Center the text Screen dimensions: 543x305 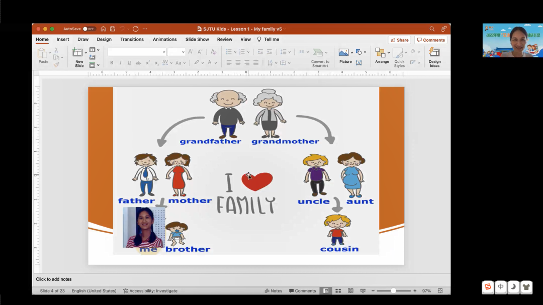238,63
